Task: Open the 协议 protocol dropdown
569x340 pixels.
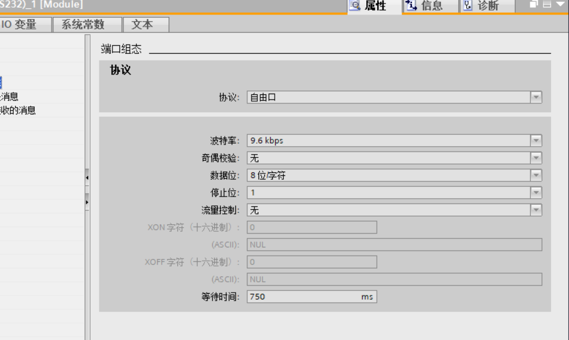Action: click(x=536, y=97)
